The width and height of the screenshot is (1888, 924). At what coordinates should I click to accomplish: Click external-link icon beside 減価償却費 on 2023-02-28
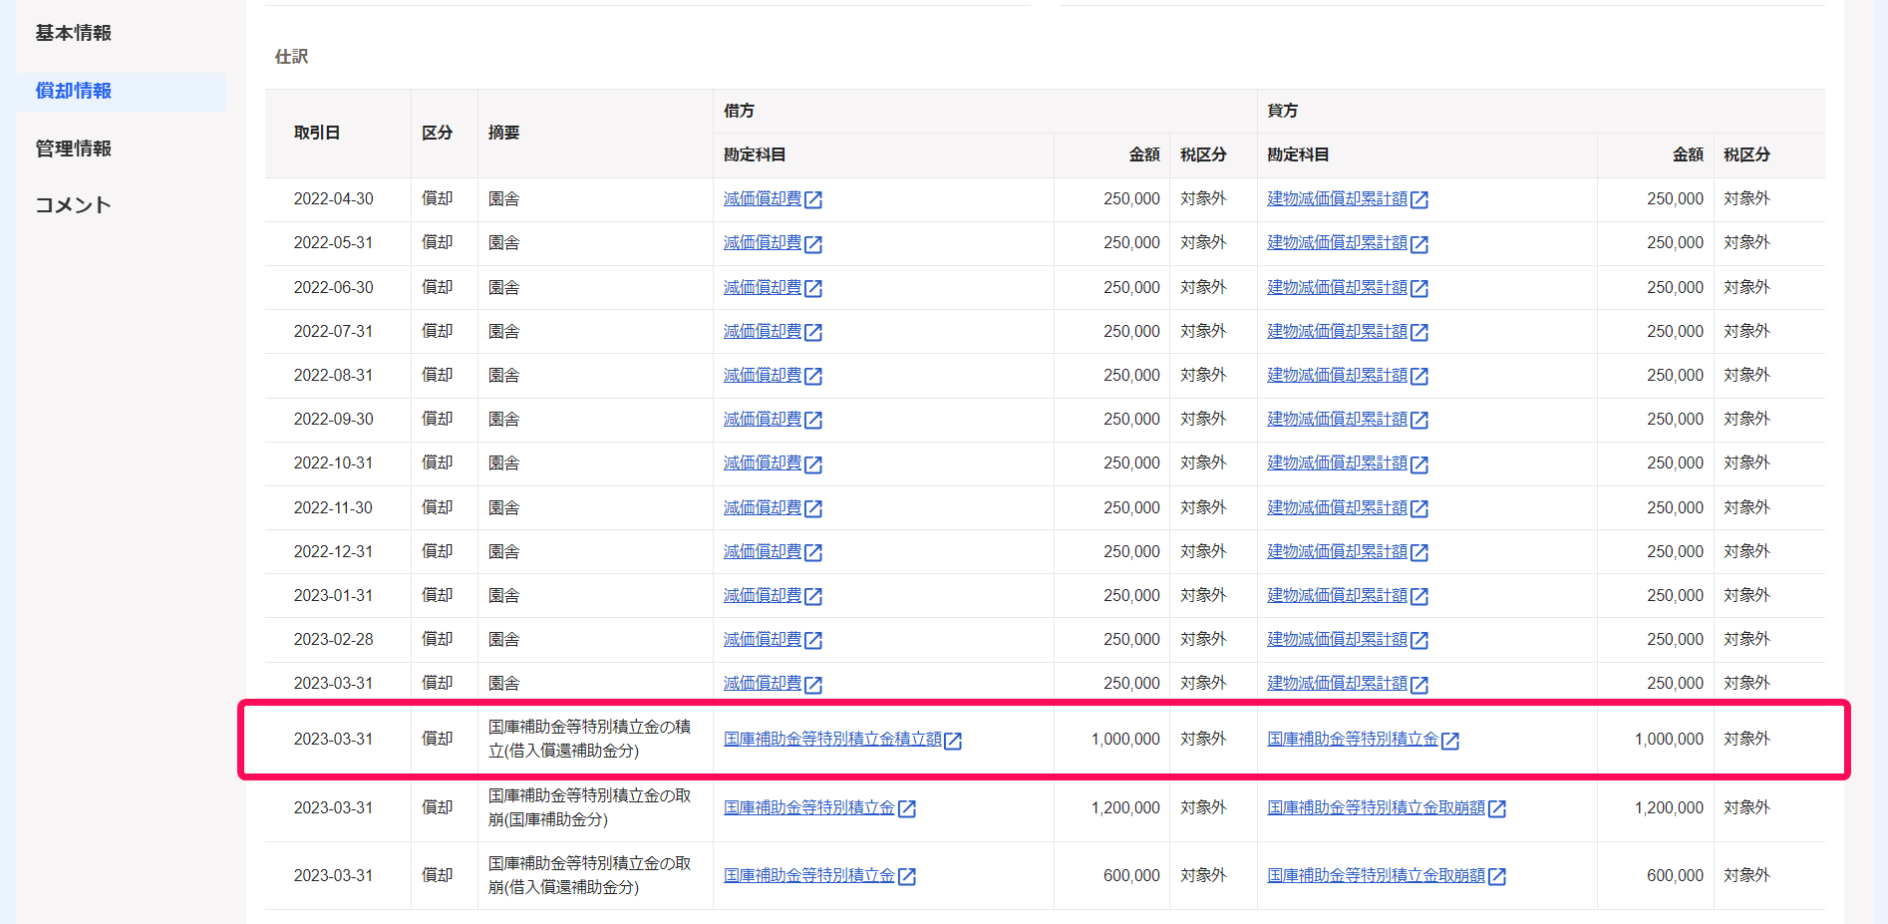813,640
